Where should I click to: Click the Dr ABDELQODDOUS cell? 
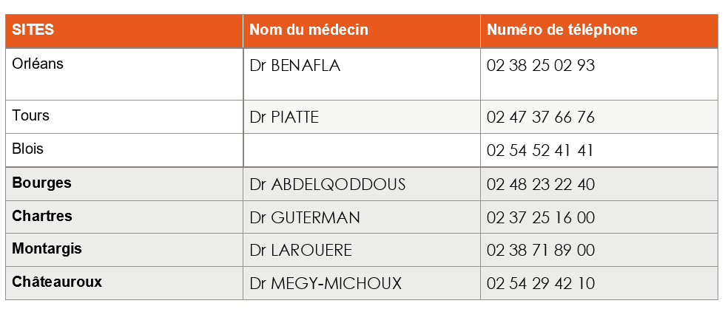(328, 184)
